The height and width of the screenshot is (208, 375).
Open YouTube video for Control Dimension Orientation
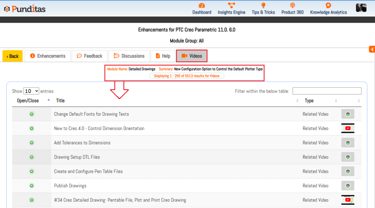coord(348,129)
